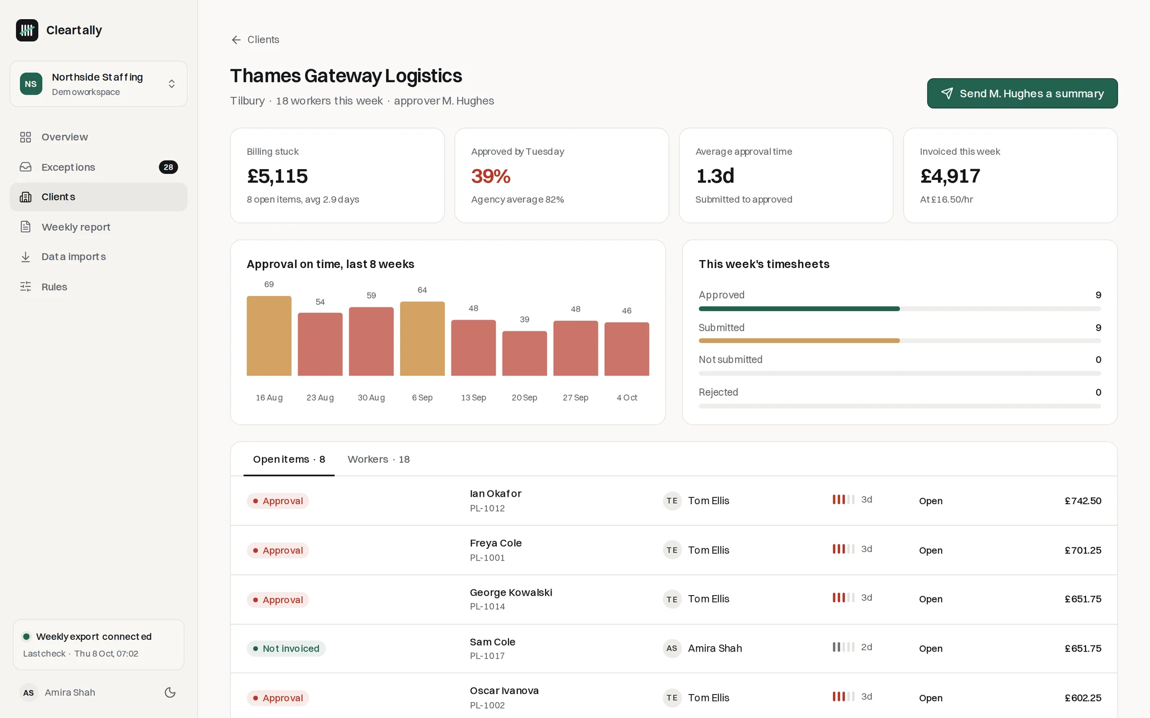The height and width of the screenshot is (718, 1150).
Task: Select the Open items · 8 tab
Action: pos(289,460)
